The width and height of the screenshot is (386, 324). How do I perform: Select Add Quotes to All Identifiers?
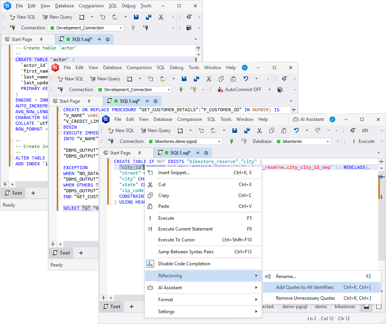click(322, 287)
